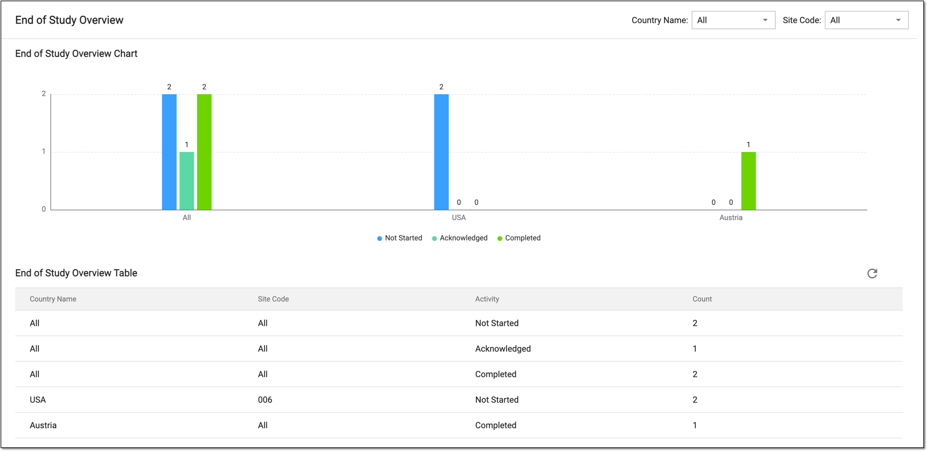This screenshot has width=927, height=451.
Task: Select the Austria Completed table row
Action: (459, 425)
